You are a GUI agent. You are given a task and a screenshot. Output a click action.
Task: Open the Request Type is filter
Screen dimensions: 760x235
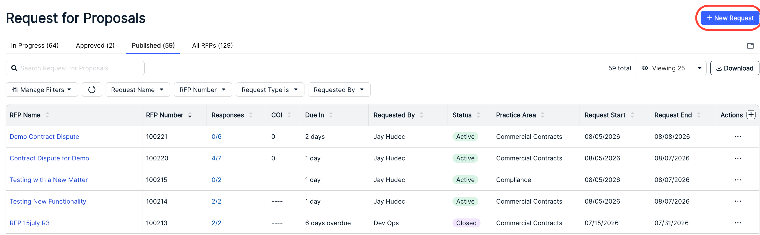coord(270,89)
